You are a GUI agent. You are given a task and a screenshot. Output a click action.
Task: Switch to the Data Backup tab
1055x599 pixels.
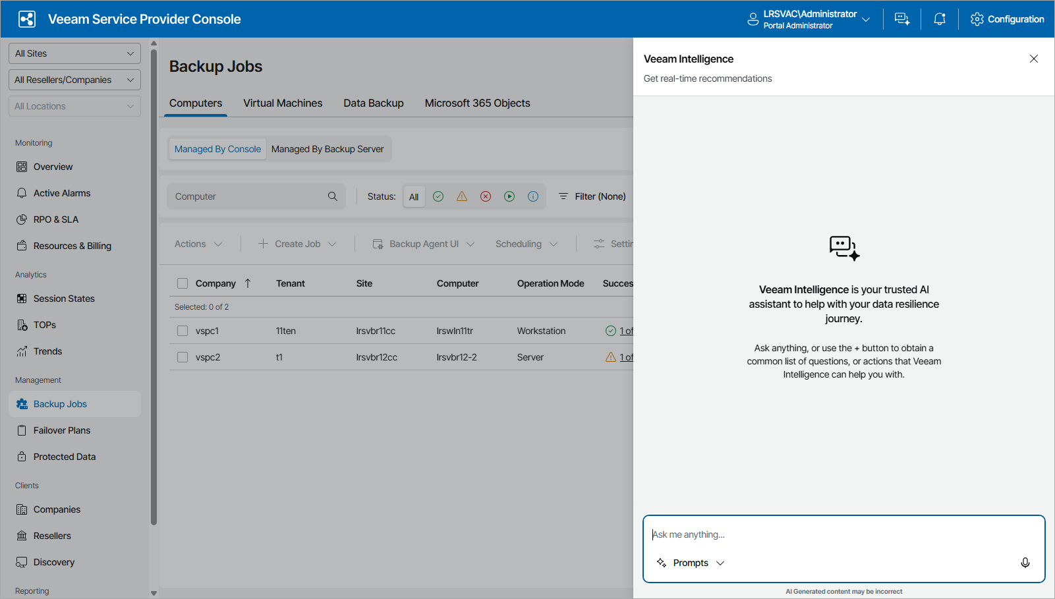coord(374,103)
